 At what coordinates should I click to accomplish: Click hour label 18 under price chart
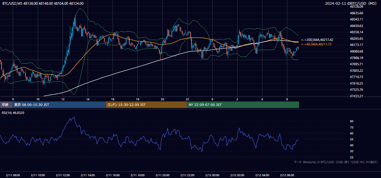point(137,99)
